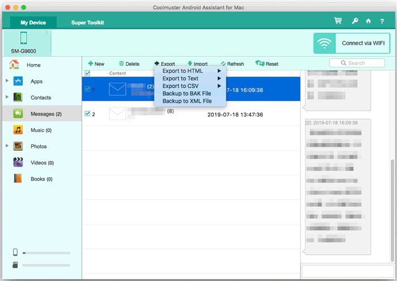Go to the home icon in header

(x=369, y=21)
